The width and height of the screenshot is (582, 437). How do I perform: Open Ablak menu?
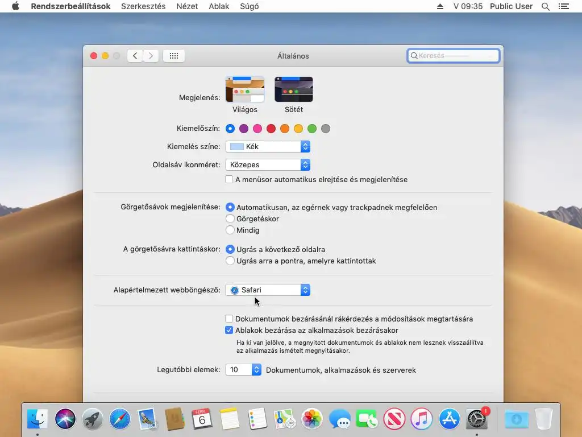click(219, 6)
